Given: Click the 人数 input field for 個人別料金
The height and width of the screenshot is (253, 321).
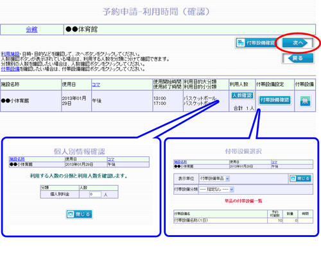Looking at the screenshot, I should point(95,194).
